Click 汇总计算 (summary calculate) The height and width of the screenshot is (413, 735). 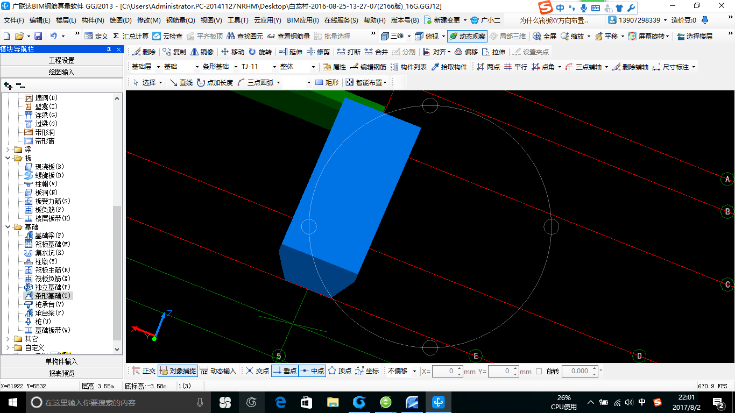click(x=131, y=36)
